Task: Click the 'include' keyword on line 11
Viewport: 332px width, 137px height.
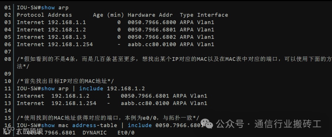Action: pyautogui.click(x=91, y=88)
